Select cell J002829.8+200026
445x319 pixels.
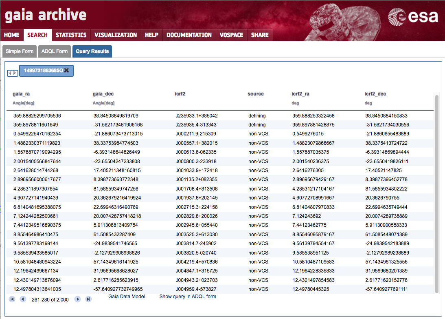[197, 216]
